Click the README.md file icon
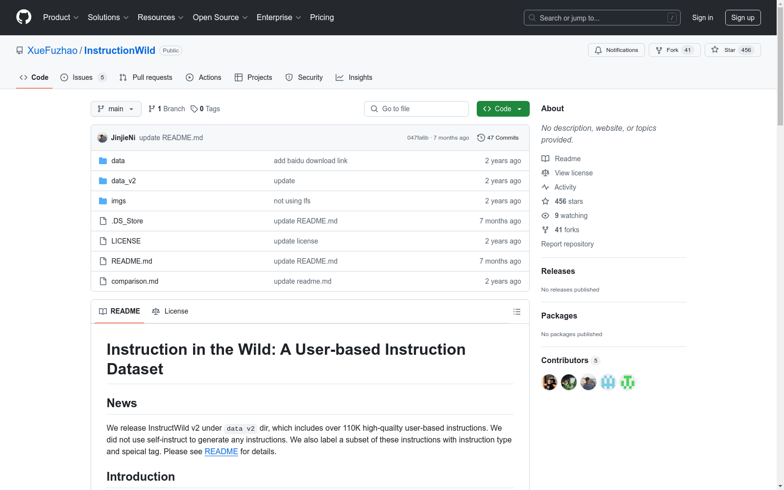Viewport: 784px width, 490px height. [x=103, y=261]
